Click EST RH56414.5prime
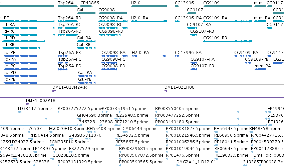The height and width of the screenshot is (167, 284). pos(46,135)
